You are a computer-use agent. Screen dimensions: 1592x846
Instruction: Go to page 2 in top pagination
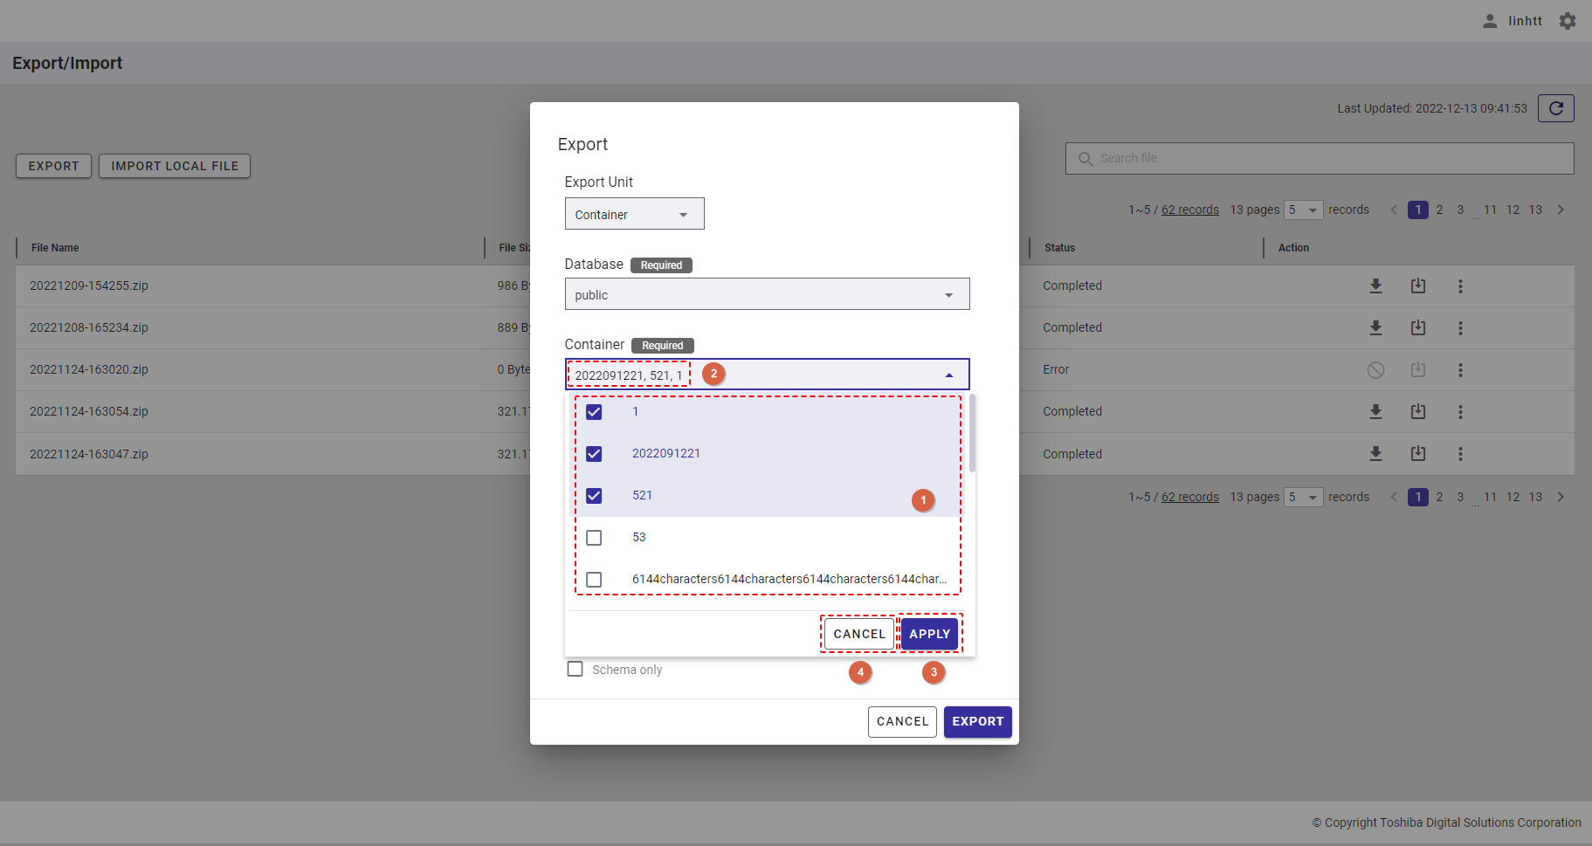click(1439, 210)
